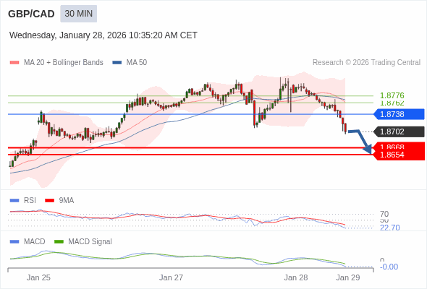Click the MA 50 blue legend swatch
Screen dimensions: 427x289
pyautogui.click(x=117, y=63)
